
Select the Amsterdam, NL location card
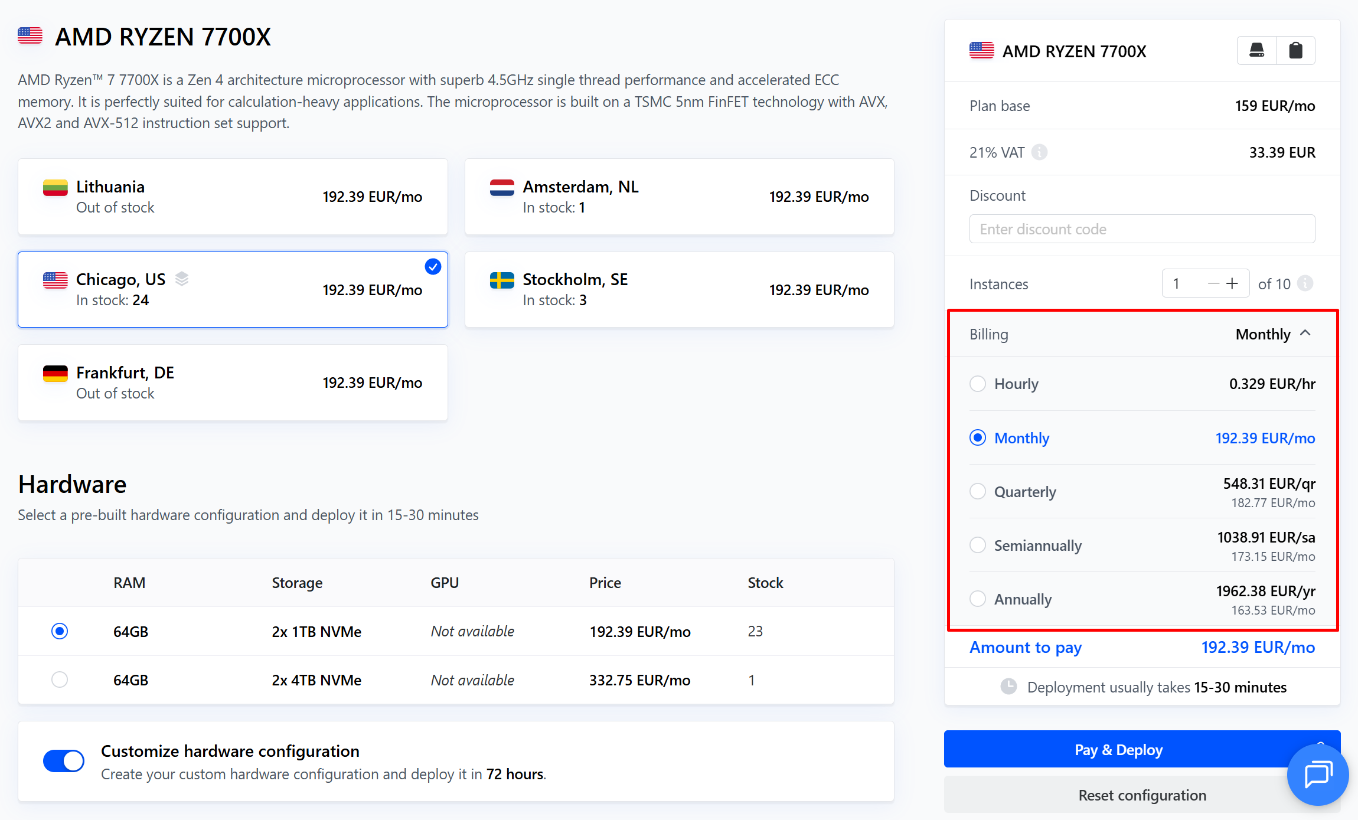pyautogui.click(x=679, y=197)
